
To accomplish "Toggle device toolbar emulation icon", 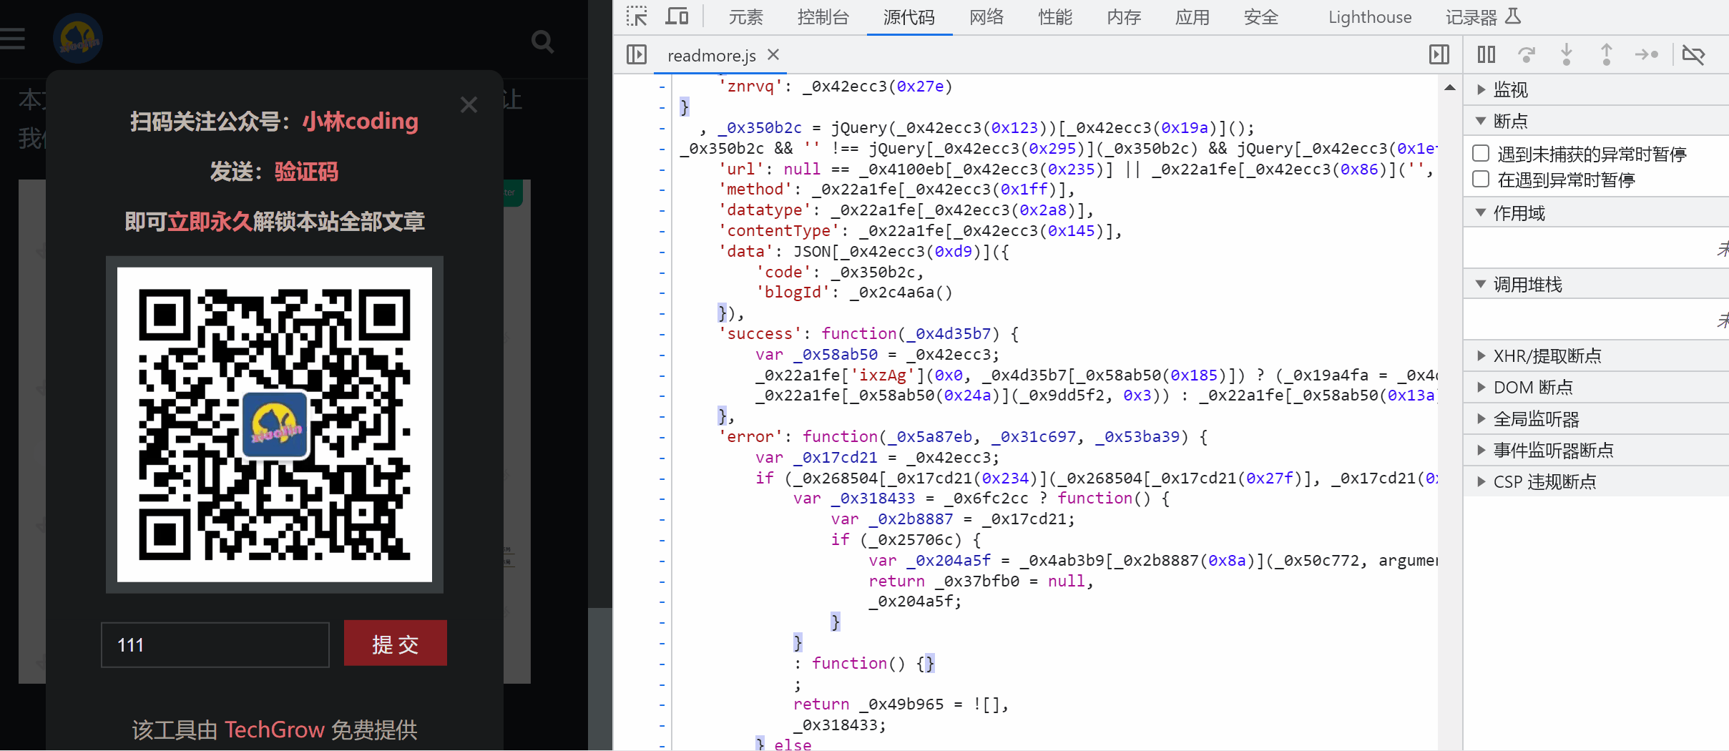I will [x=677, y=16].
